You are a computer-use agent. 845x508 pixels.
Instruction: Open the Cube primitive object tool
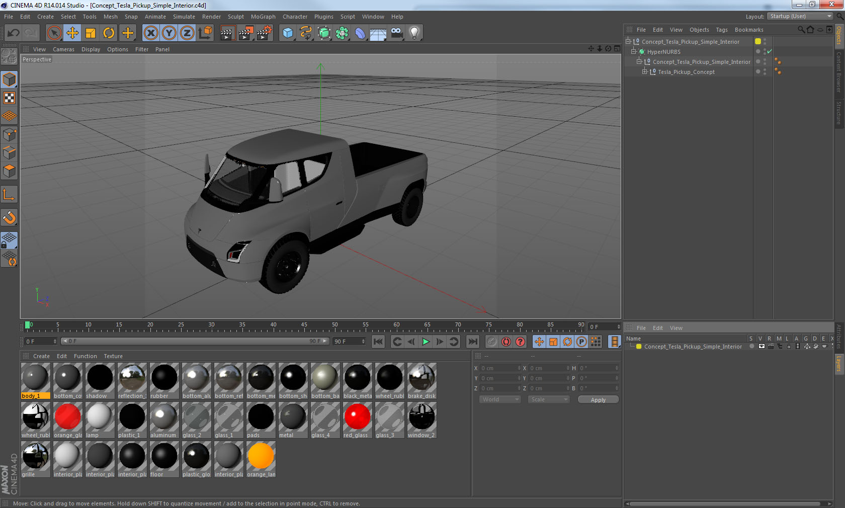288,33
